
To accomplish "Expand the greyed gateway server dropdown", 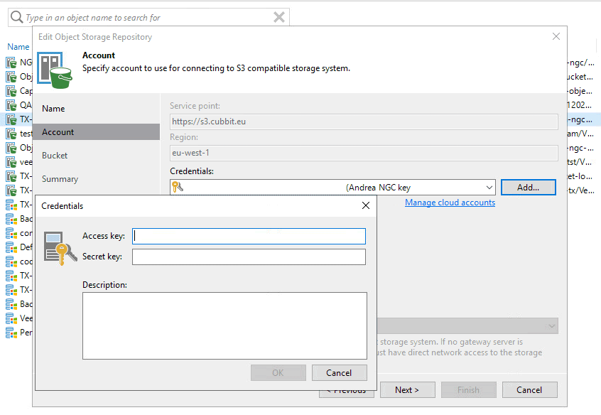I will pos(551,325).
